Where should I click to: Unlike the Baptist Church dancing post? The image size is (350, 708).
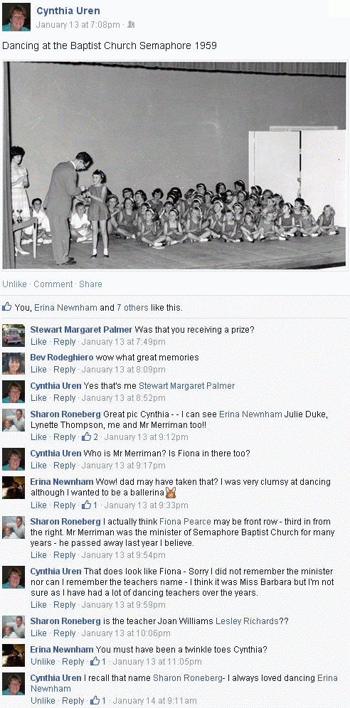pyautogui.click(x=14, y=284)
